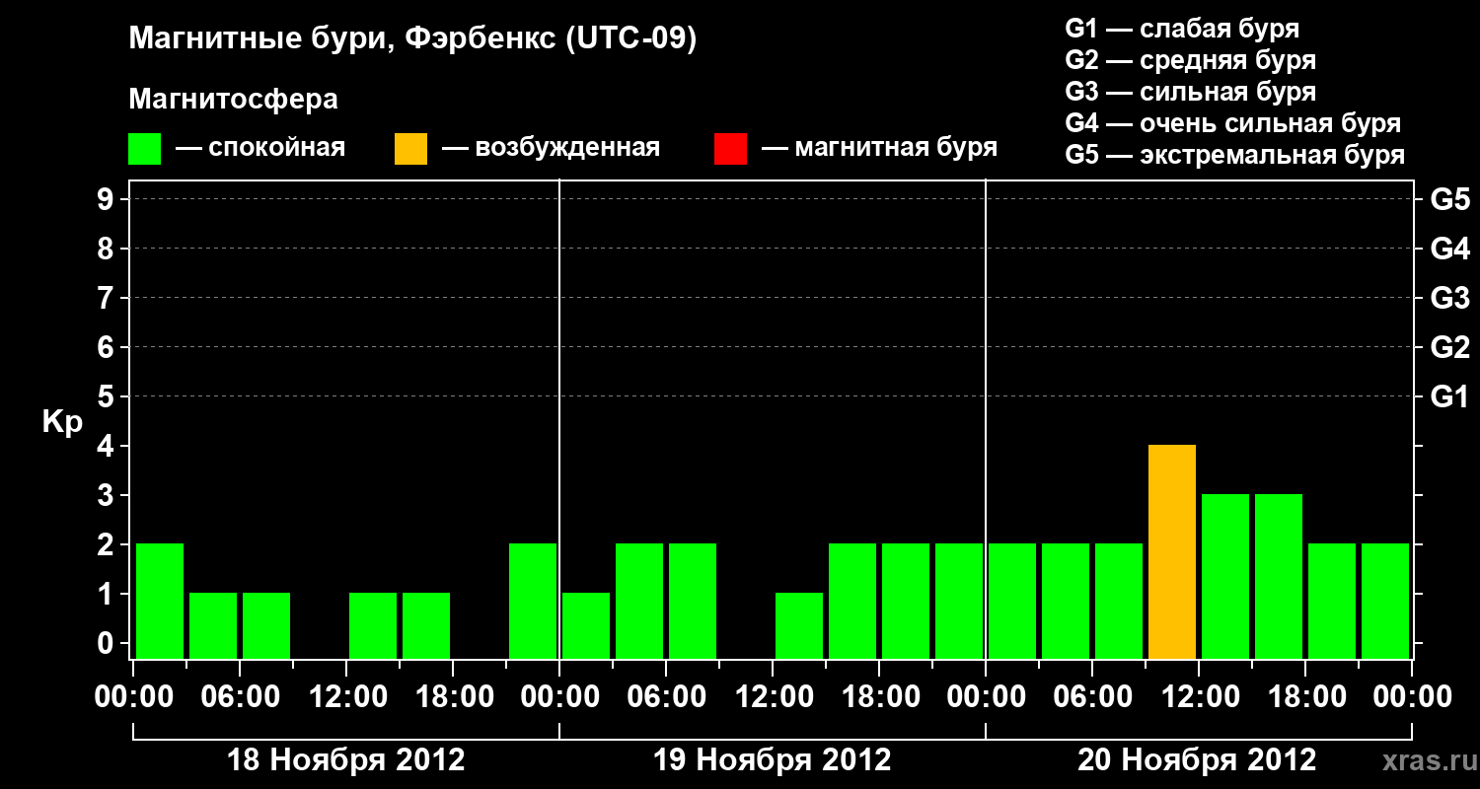The height and width of the screenshot is (789, 1480).
Task: Click the '12:00' tick label above 19 Ноября
Action: (773, 697)
